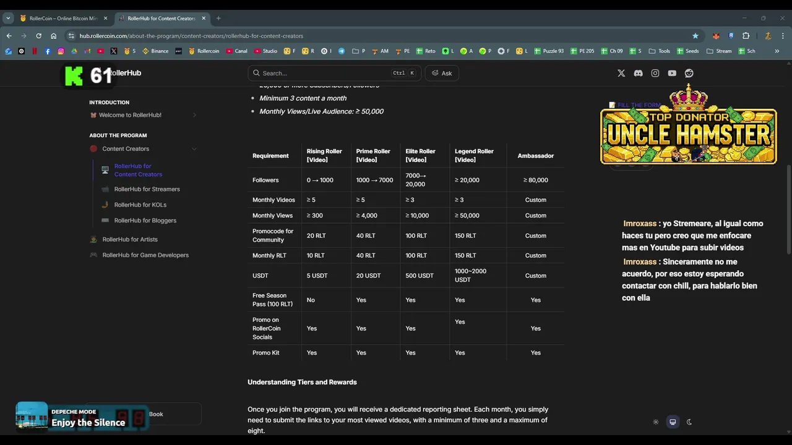Image resolution: width=792 pixels, height=445 pixels.
Task: Open the Telegram bookmark icon
Action: pos(342,51)
